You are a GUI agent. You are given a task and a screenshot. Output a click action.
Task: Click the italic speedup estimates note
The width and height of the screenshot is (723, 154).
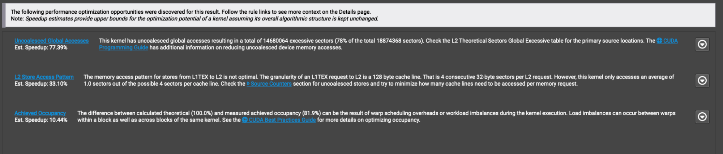tap(201, 19)
